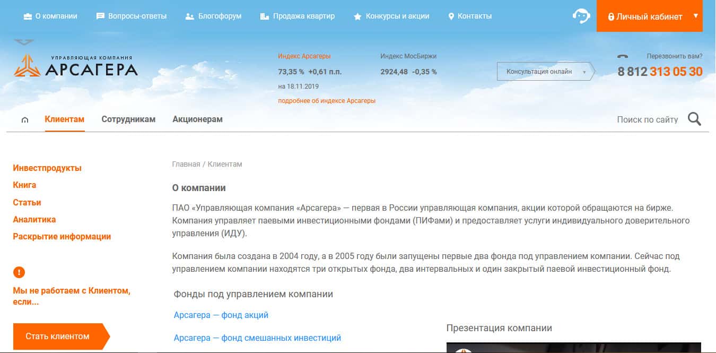Screen dimensions: 716x353
Task: Open Мы не работаем с Клиентом, если... link
Action: coord(72,296)
